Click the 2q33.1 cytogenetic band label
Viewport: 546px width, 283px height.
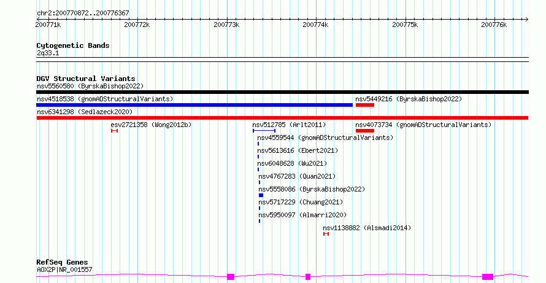point(48,53)
